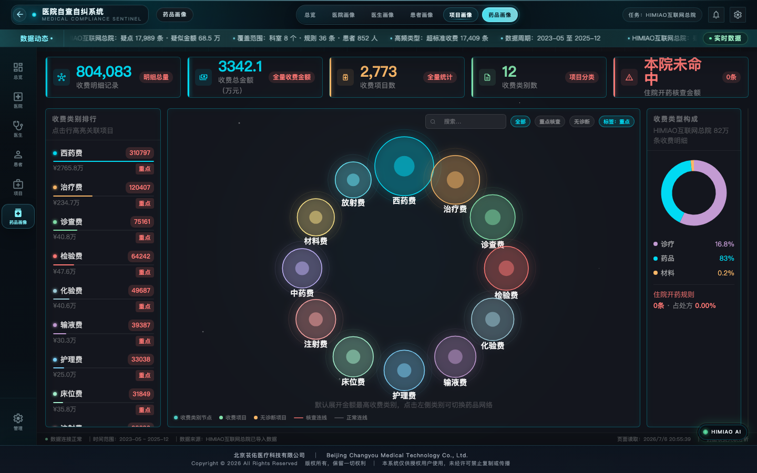This screenshot has width=757, height=473.
Task: Click the 实时数据 button
Action: coord(725,38)
